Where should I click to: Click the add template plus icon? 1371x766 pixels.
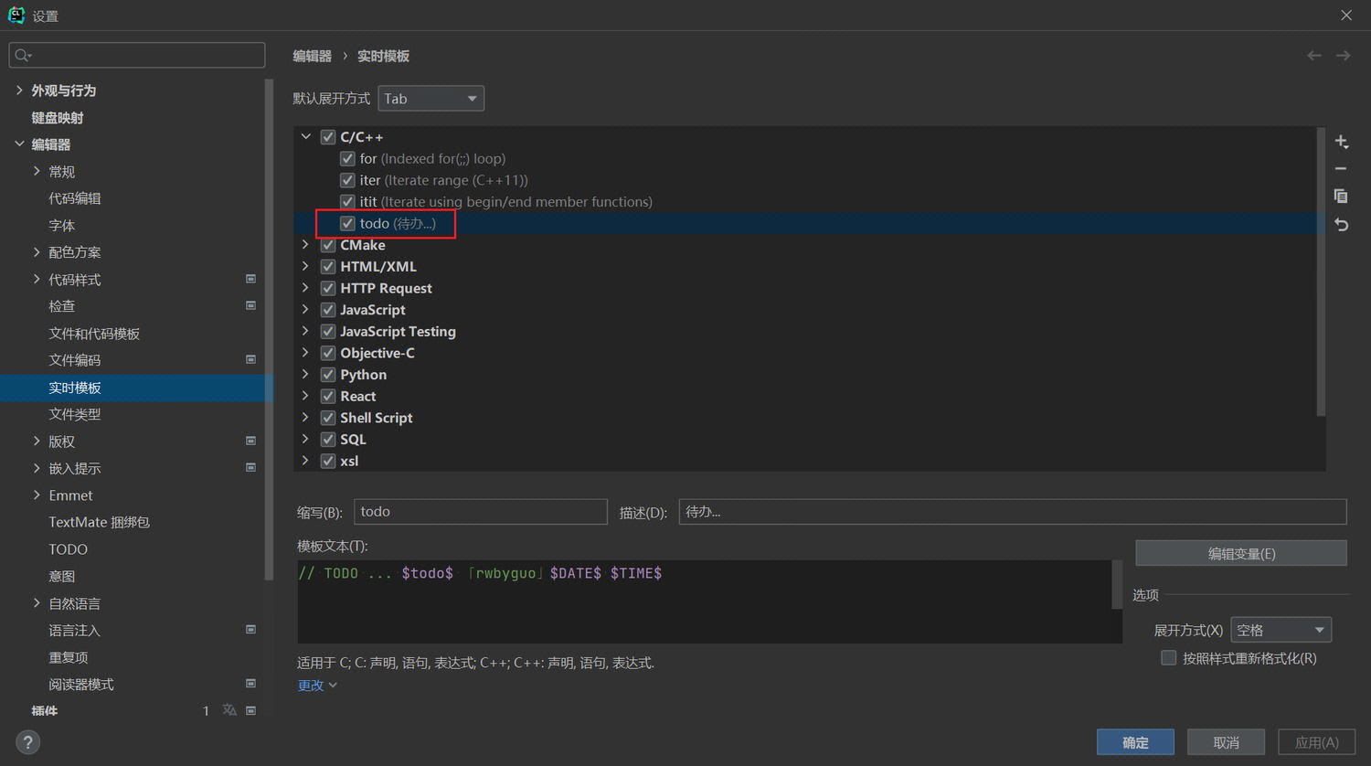[1341, 142]
